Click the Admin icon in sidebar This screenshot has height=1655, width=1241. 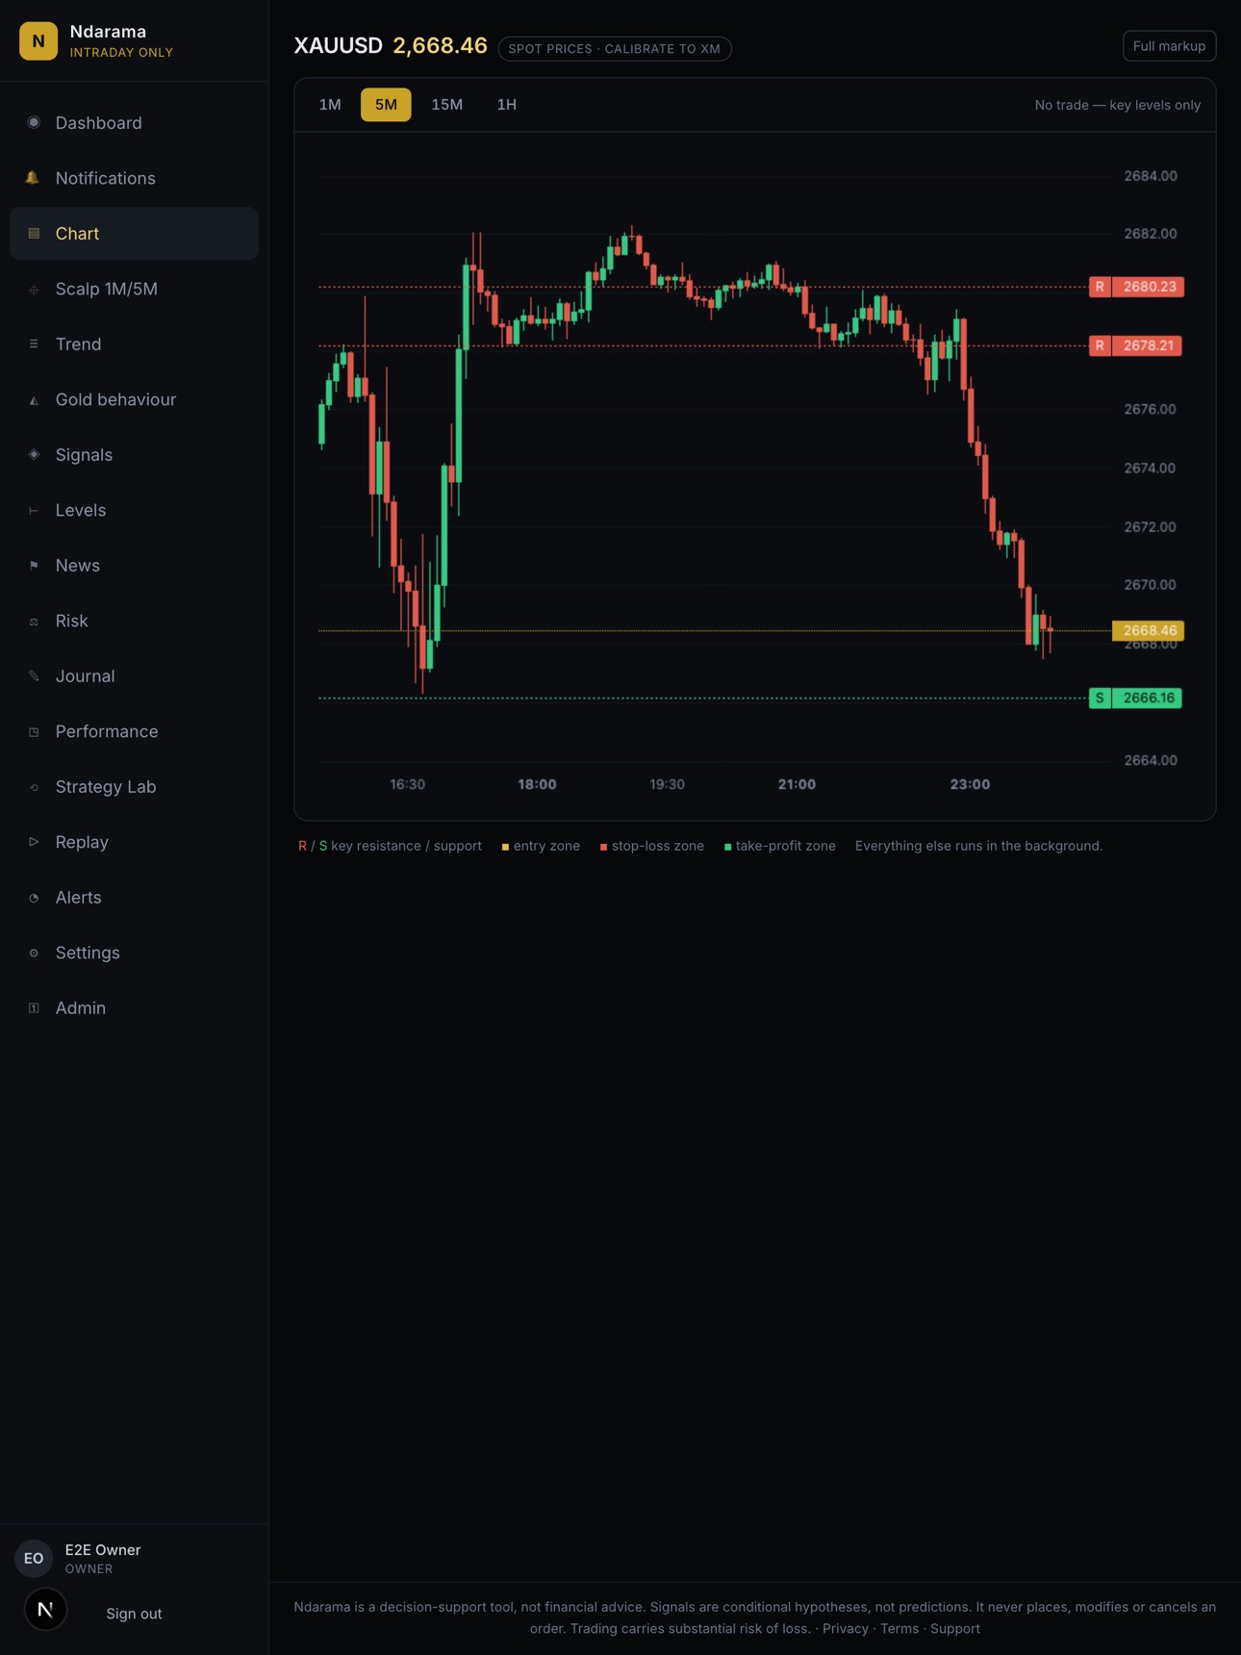point(34,1007)
